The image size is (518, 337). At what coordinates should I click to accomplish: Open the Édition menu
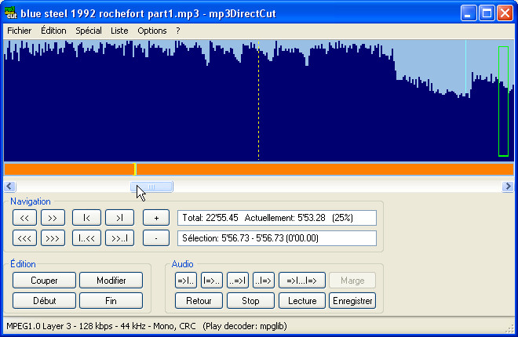pos(53,31)
